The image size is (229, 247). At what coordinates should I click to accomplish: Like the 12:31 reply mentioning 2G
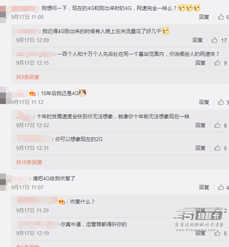tap(217, 148)
